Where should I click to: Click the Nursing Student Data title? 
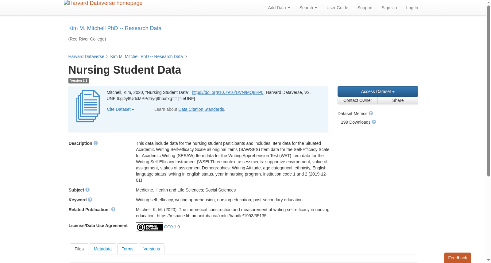[125, 70]
